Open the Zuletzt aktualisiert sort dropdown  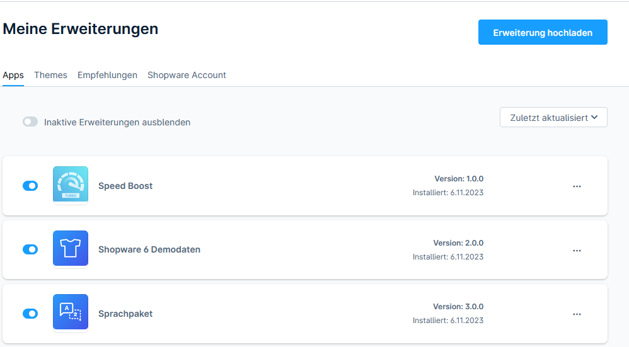coord(553,118)
